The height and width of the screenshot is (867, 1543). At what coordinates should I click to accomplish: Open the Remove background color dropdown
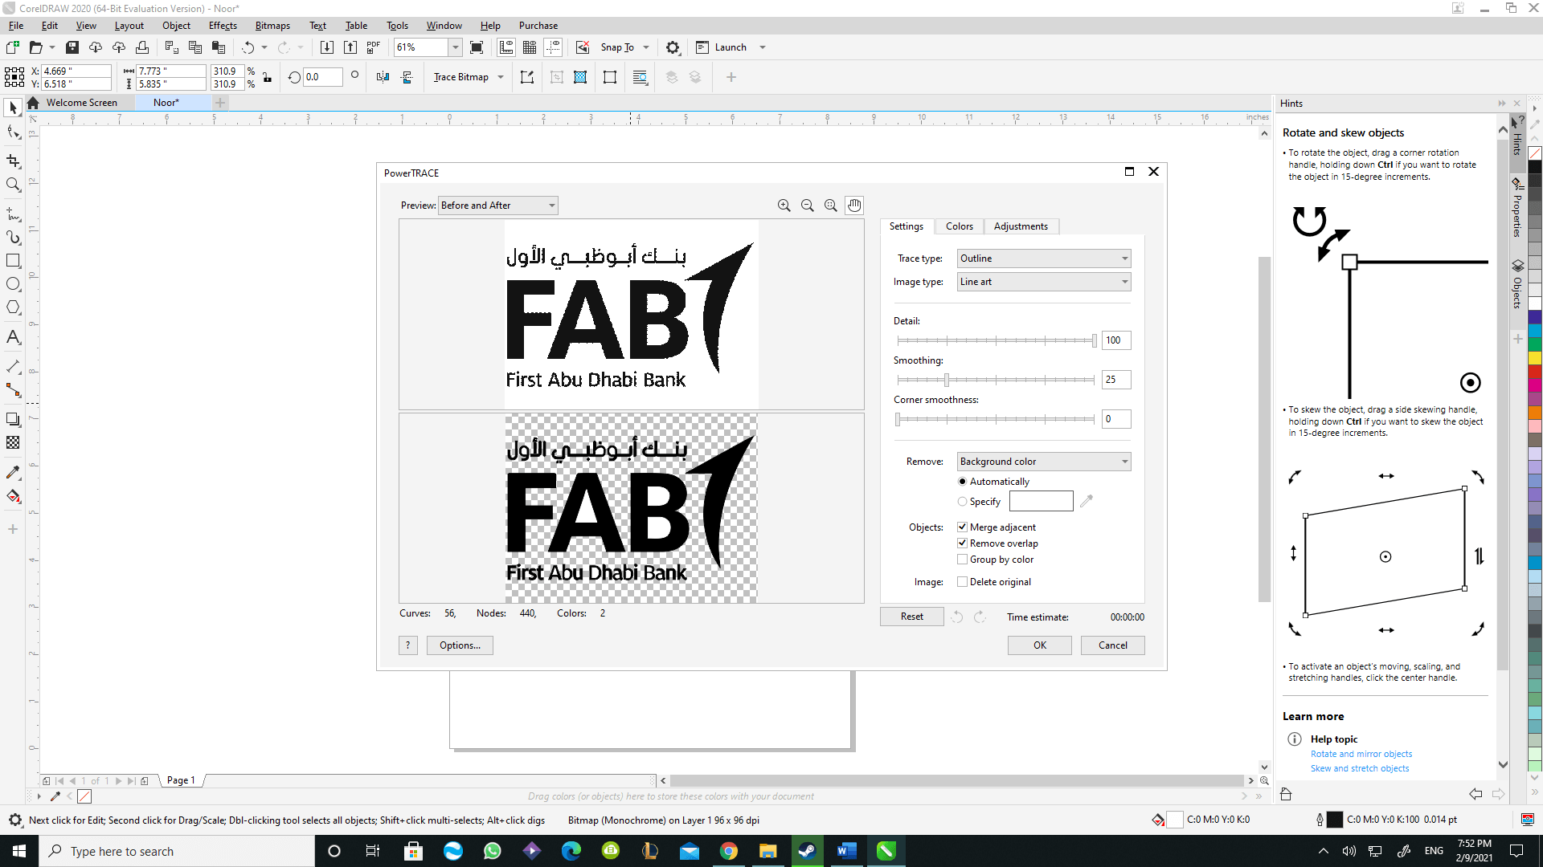tap(1044, 462)
